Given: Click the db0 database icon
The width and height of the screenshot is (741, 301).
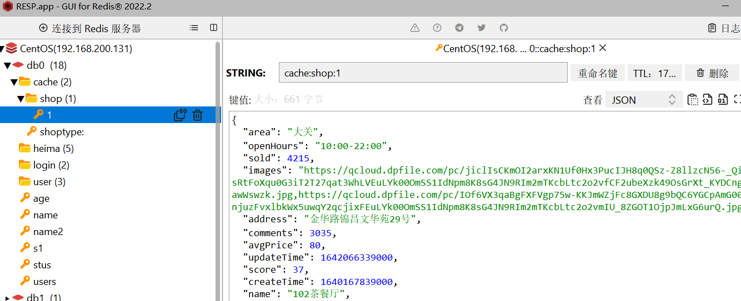Looking at the screenshot, I should click(18, 65).
